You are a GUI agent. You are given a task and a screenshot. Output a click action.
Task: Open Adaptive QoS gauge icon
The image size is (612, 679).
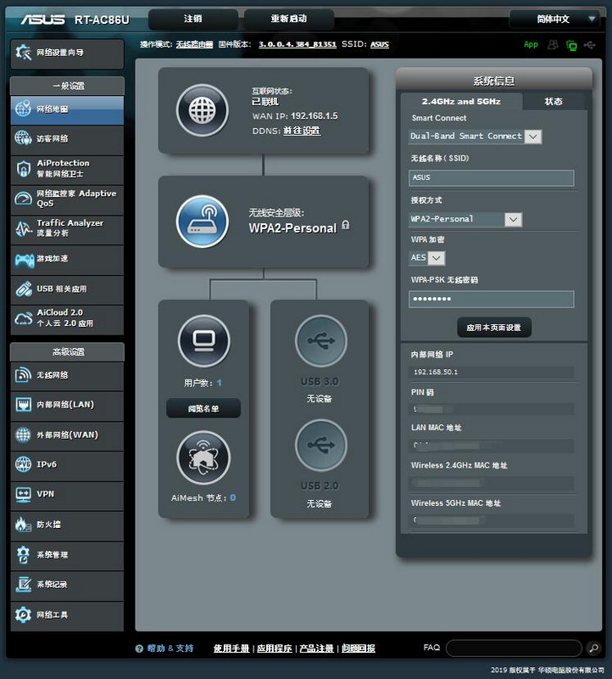coord(24,199)
